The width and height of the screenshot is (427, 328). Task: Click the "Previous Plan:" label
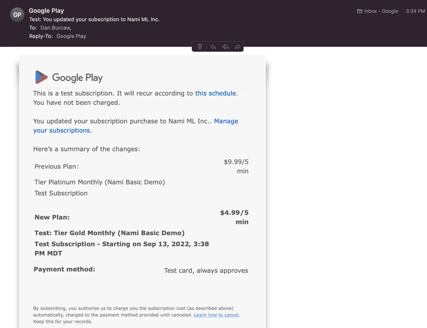pyautogui.click(x=57, y=166)
